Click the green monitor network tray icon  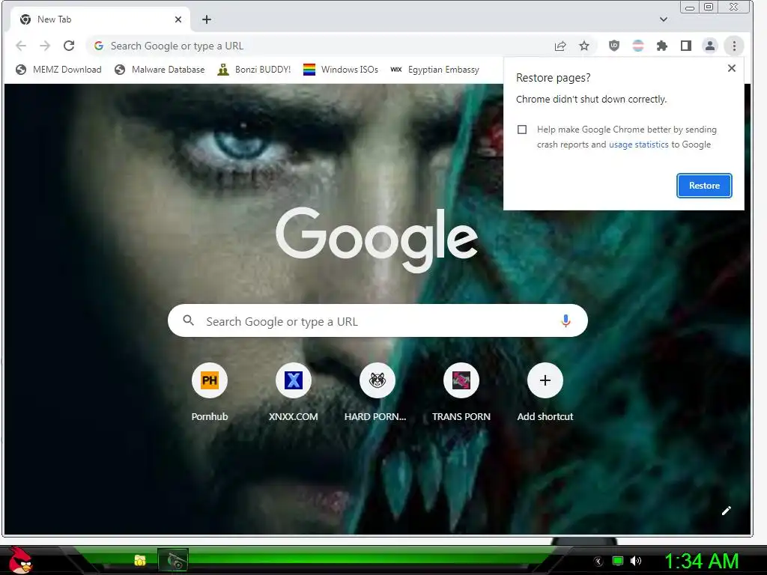(618, 561)
